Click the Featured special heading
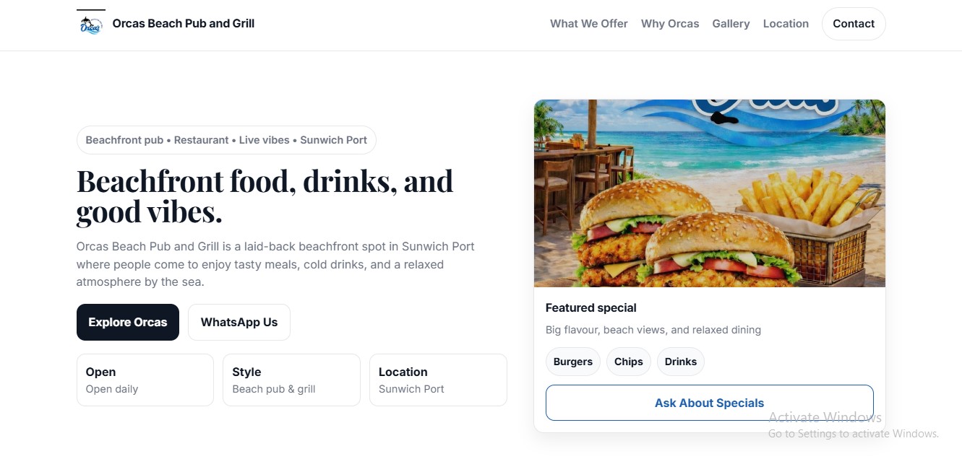 click(590, 307)
